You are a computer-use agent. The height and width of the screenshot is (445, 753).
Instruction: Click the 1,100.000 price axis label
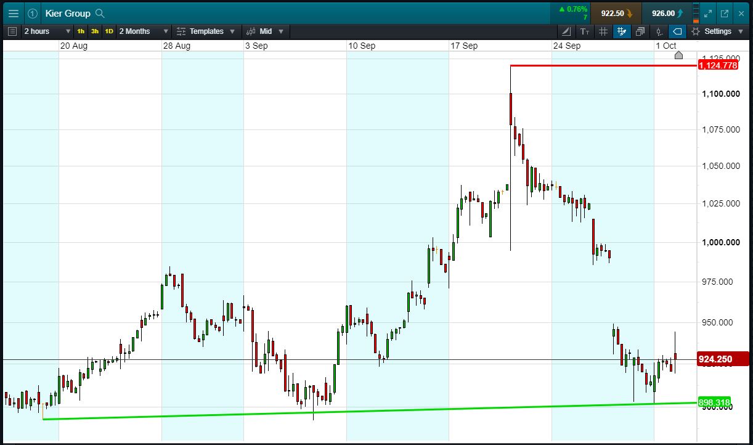click(x=721, y=94)
